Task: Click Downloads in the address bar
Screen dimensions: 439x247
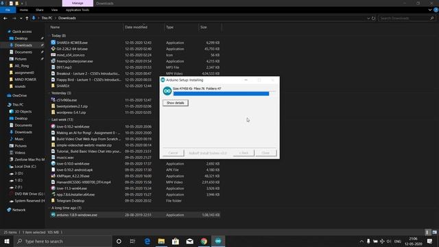Action: point(67,18)
